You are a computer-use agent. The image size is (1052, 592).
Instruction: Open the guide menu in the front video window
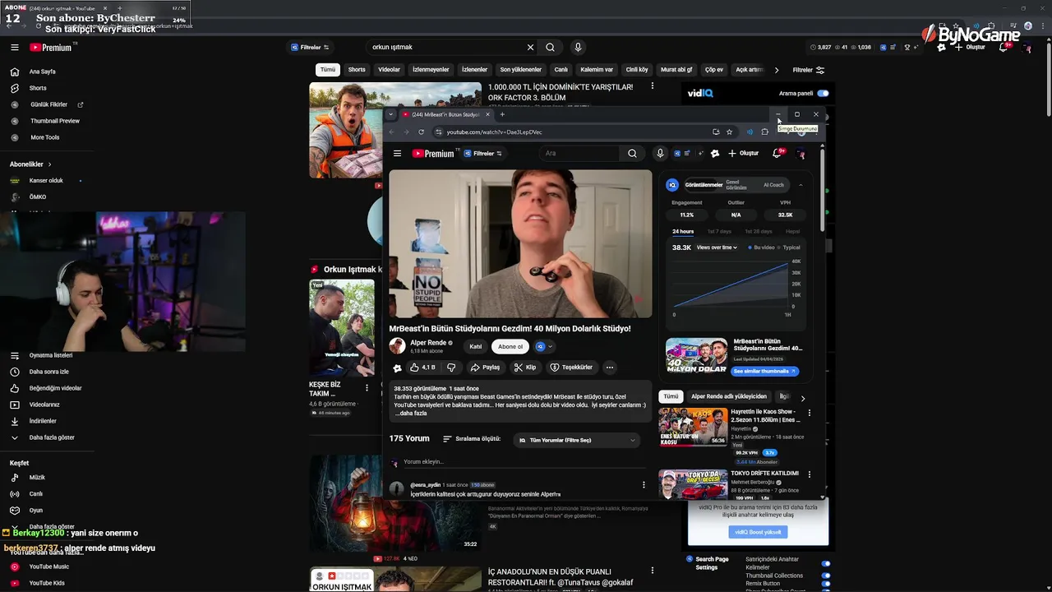(x=397, y=153)
